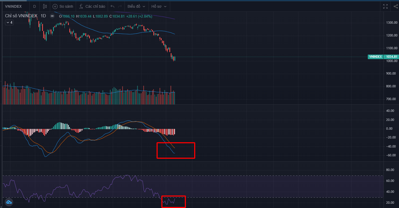Click the open value O1006.10
The width and height of the screenshot is (399, 208).
tap(67, 16)
